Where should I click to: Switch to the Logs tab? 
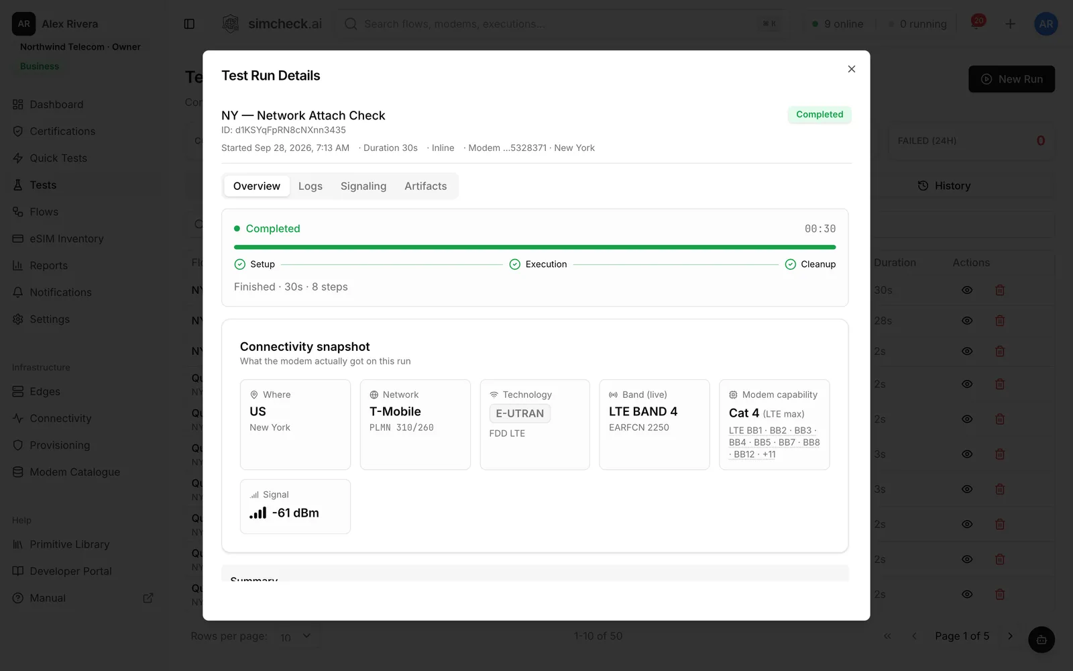(310, 186)
